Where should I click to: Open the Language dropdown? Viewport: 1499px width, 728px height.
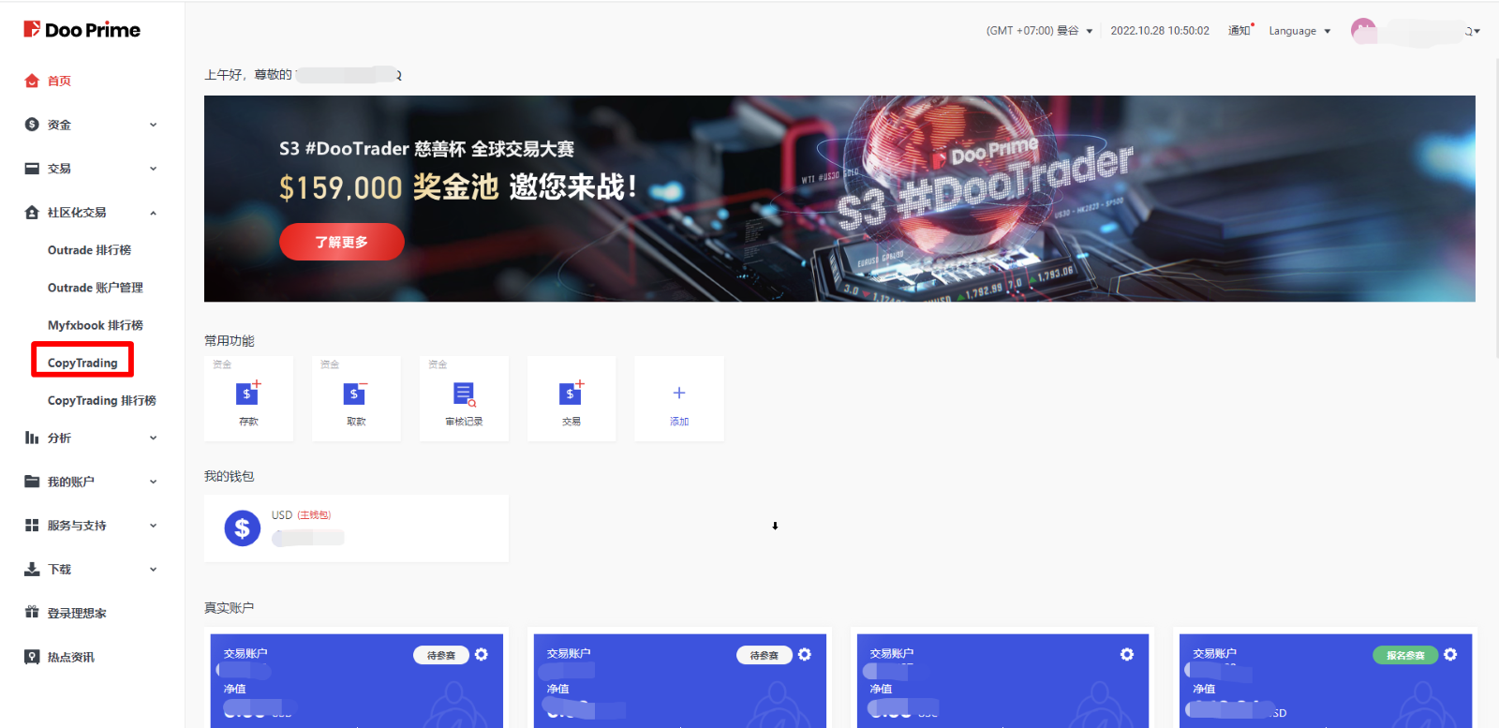(x=1299, y=31)
